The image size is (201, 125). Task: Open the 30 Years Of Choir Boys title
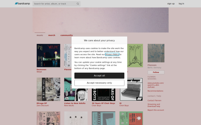click(x=103, y=103)
